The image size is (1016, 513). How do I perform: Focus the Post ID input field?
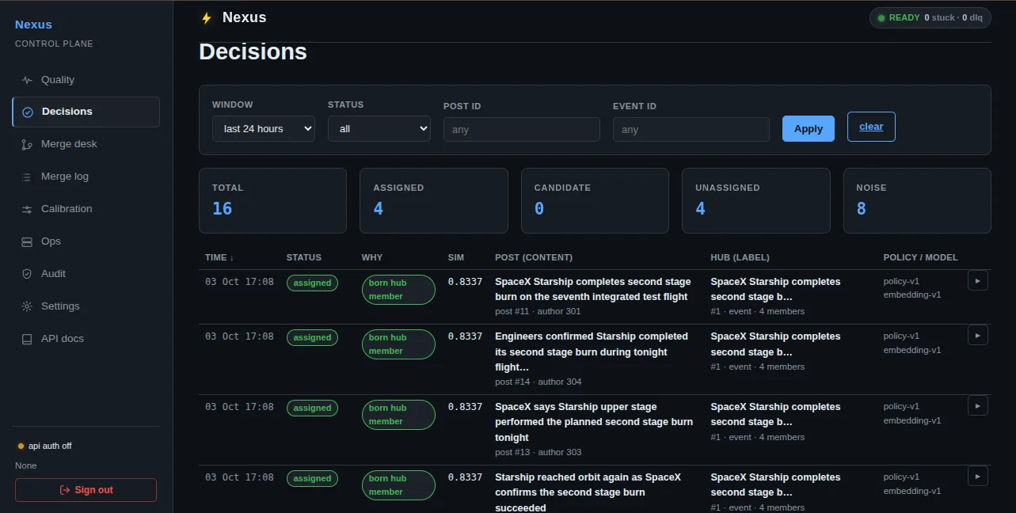pos(522,129)
